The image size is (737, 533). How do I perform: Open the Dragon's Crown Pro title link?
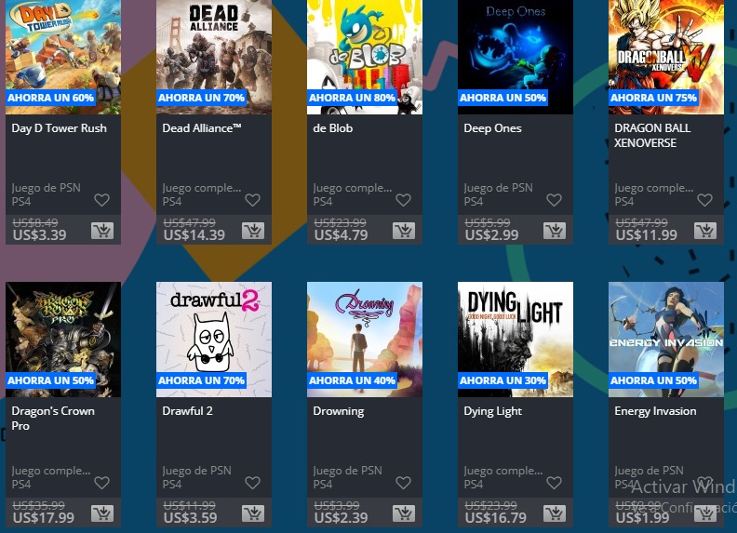[x=53, y=419]
